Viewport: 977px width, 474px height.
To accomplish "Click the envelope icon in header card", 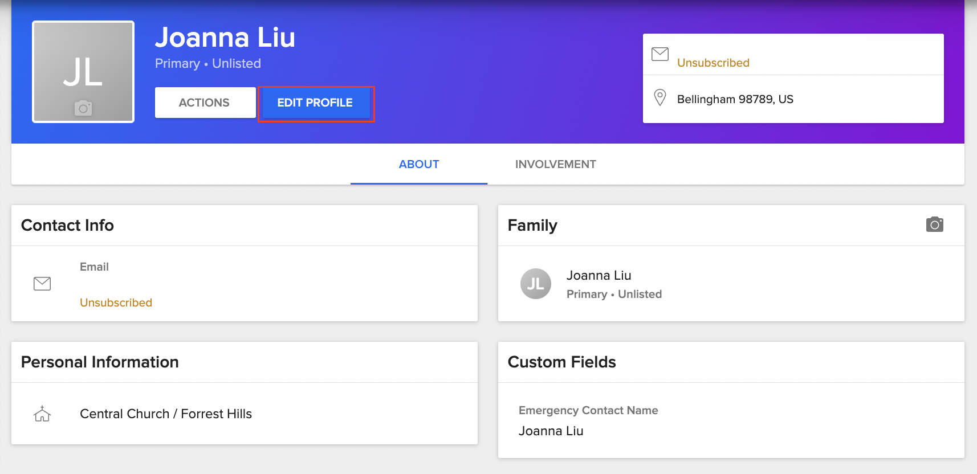I will coord(660,54).
